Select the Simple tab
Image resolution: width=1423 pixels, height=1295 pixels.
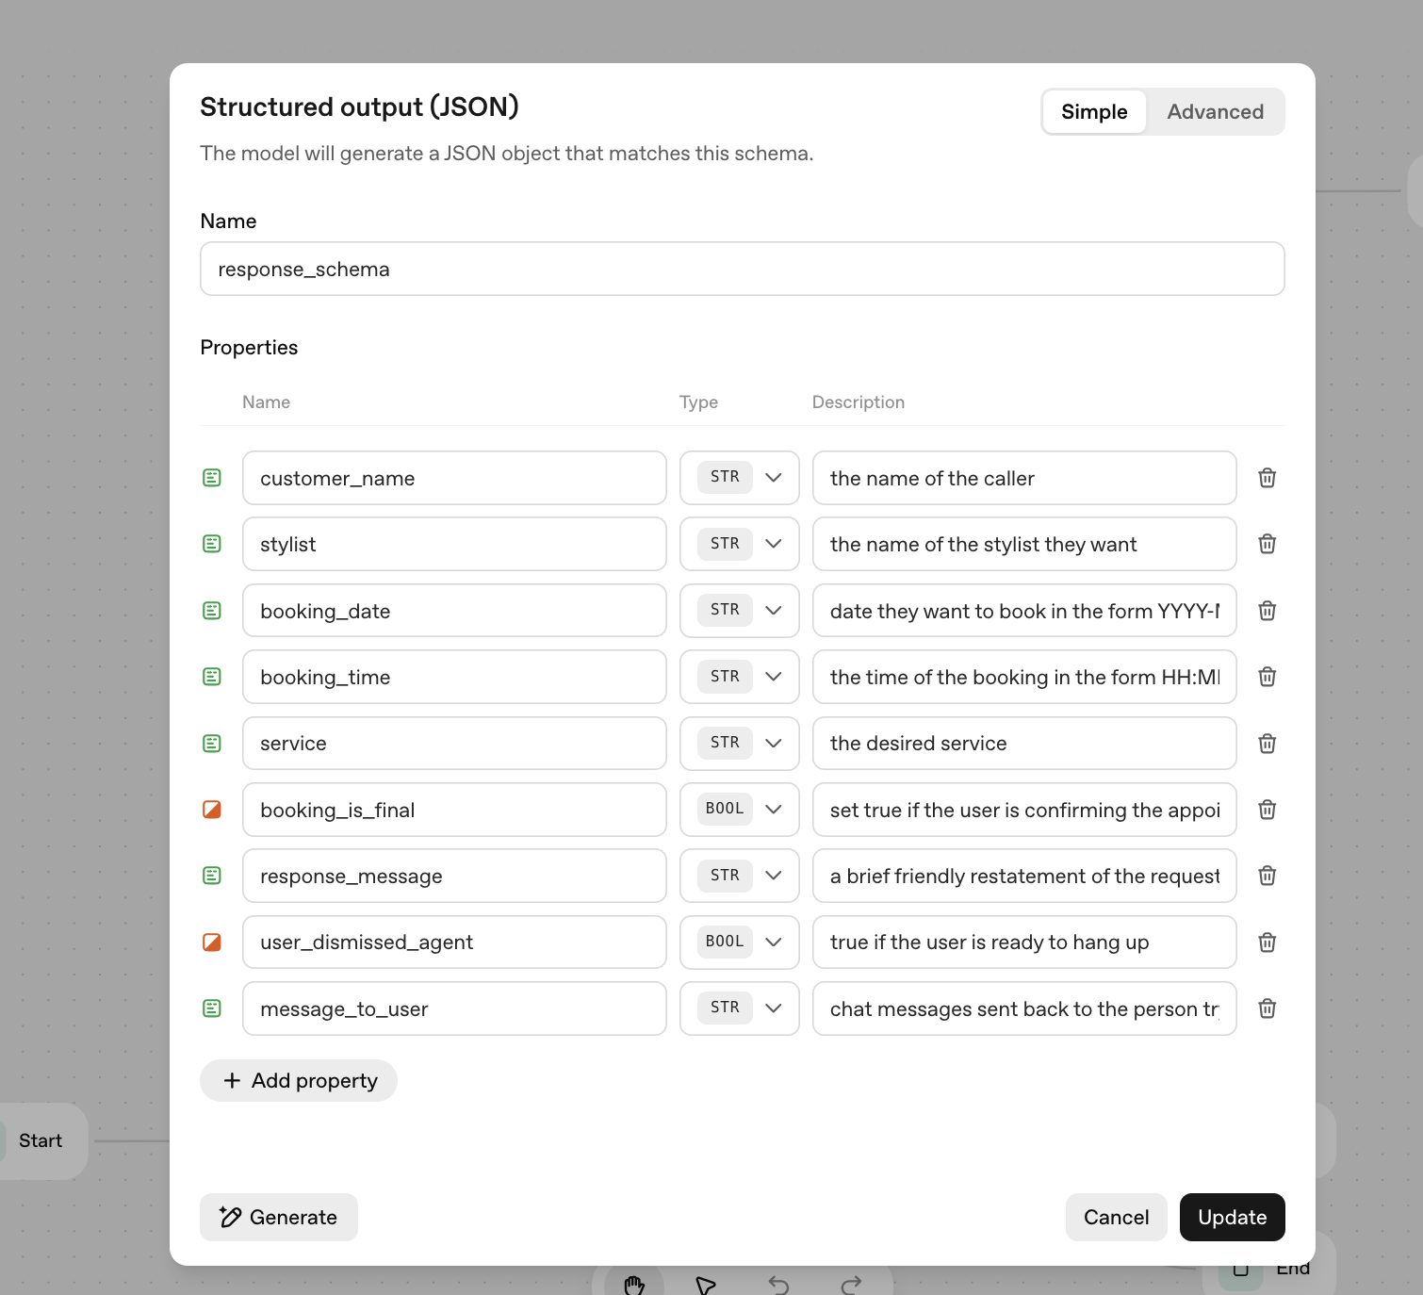[x=1094, y=112]
